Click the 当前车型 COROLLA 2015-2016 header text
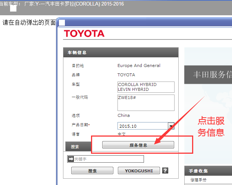Screen dimensions: 232x185 pos(62,4)
